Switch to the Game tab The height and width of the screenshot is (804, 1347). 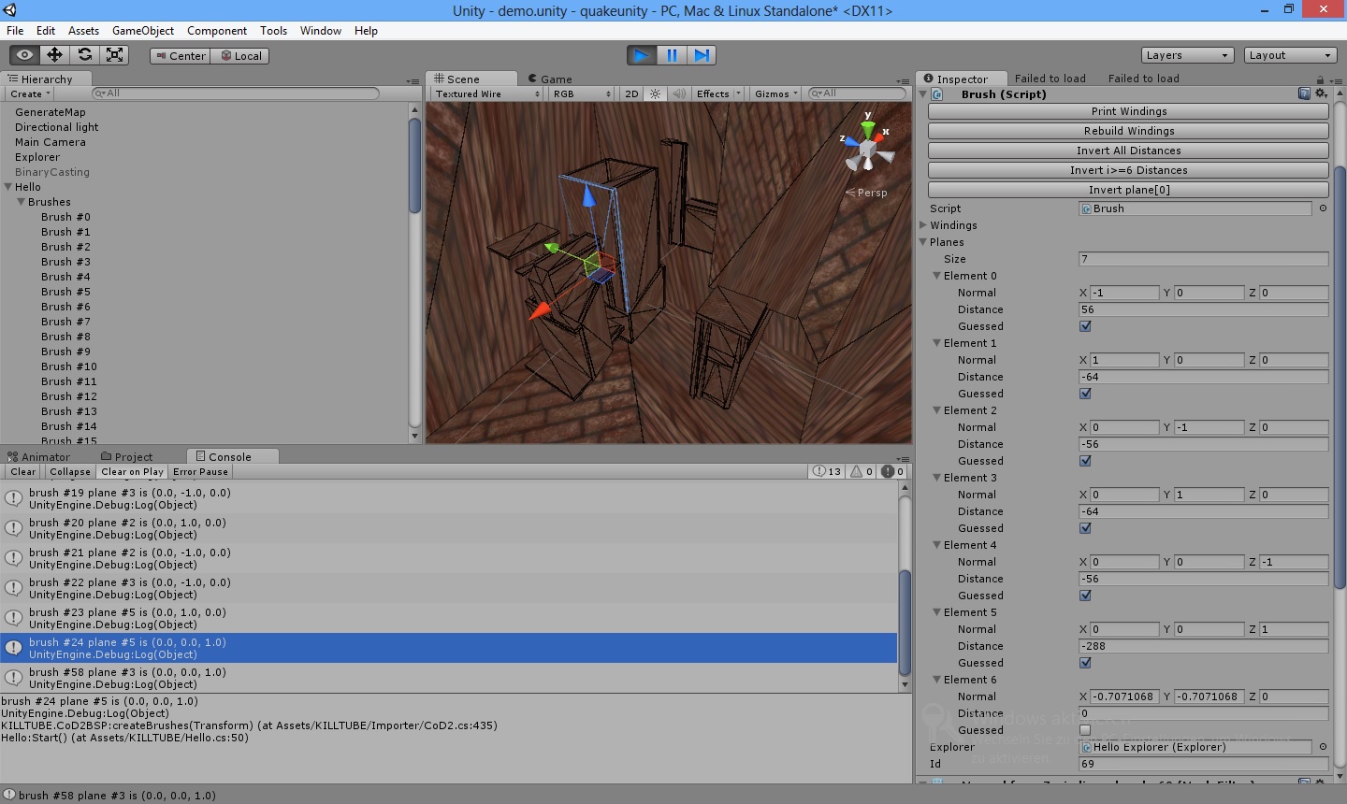[550, 79]
